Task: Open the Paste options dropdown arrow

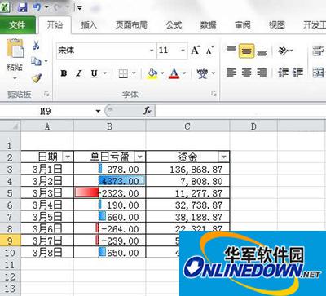Action: (15, 78)
